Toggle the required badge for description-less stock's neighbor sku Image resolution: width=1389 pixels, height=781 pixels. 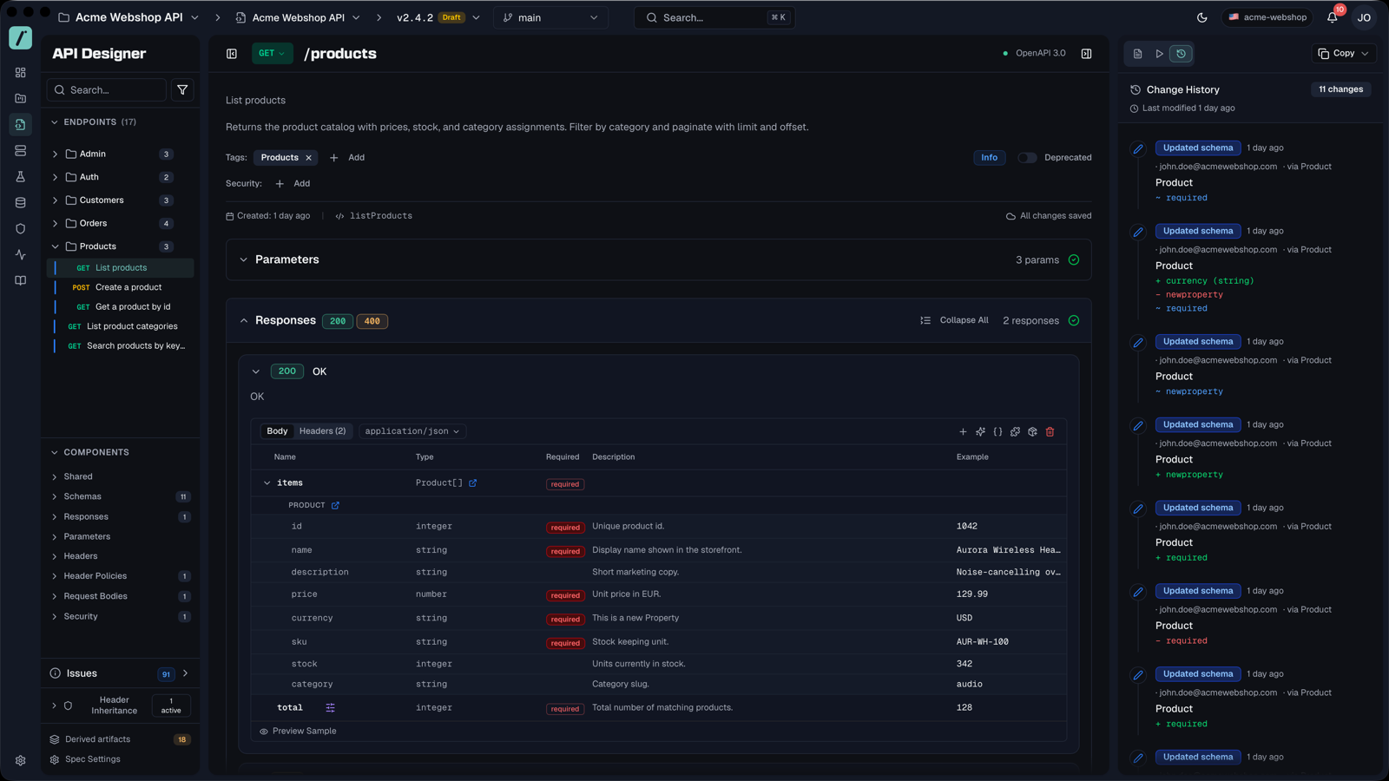click(x=564, y=643)
